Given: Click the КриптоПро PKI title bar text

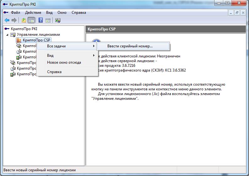Looking at the screenshot, I should [23, 4].
